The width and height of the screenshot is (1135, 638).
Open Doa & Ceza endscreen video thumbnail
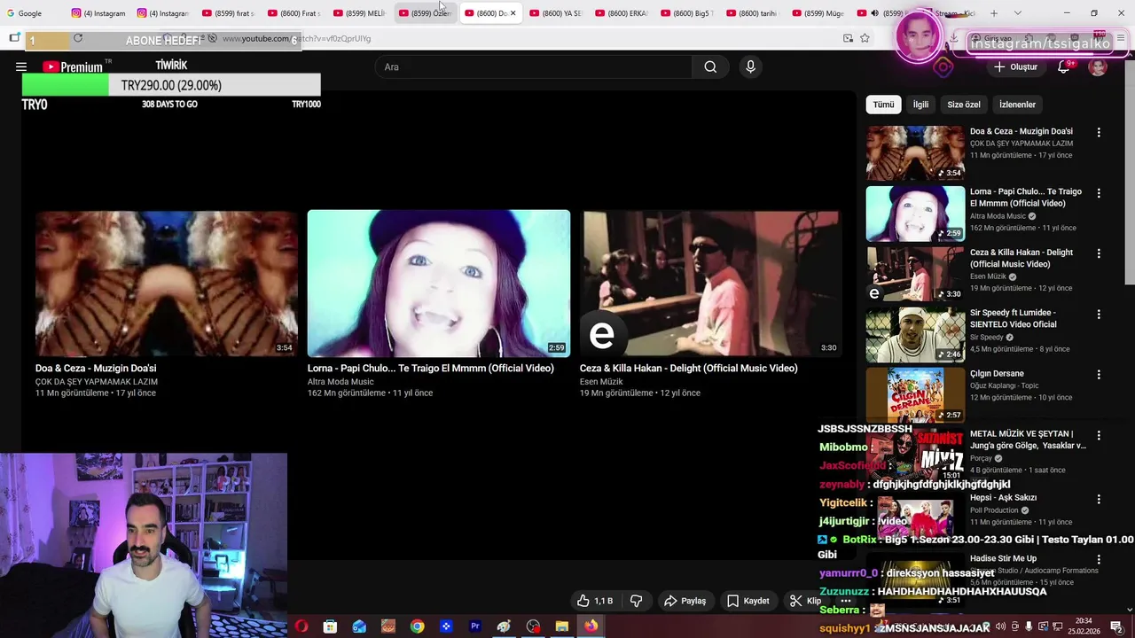click(166, 284)
